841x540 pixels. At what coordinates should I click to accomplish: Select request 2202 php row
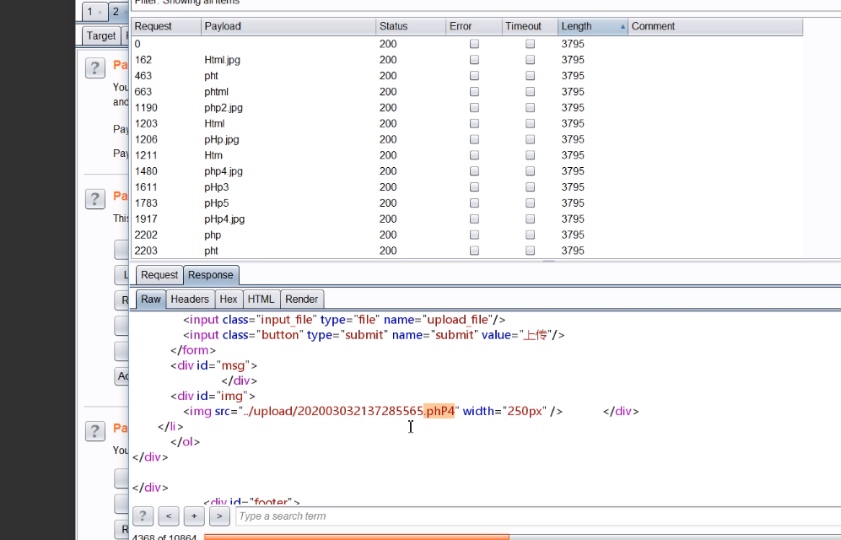(466, 235)
